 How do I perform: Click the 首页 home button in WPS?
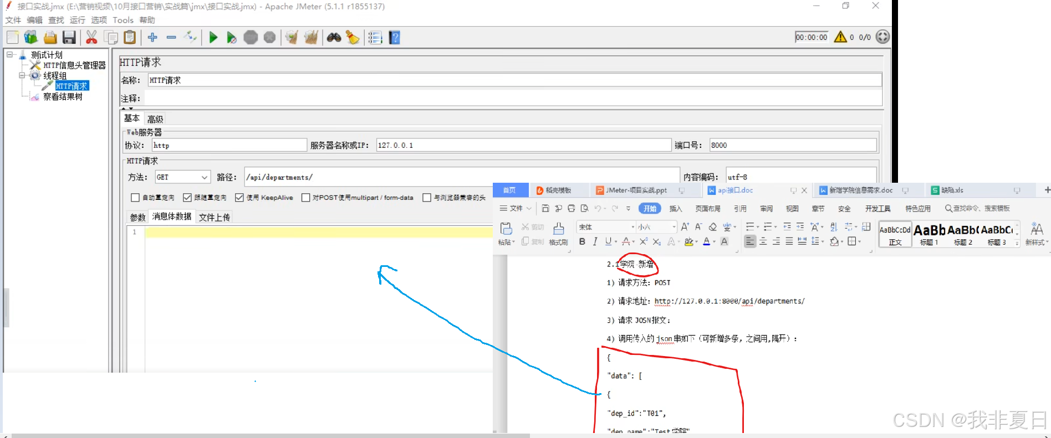(x=509, y=190)
